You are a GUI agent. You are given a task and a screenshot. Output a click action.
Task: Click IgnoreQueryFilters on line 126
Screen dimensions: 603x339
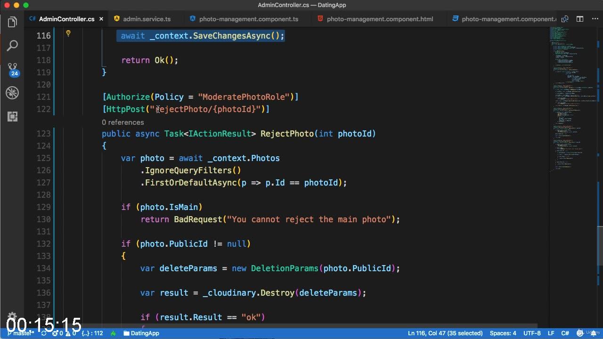(x=188, y=170)
